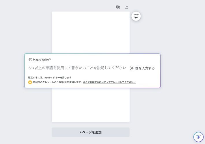
Task: Click the Magic Write wand icon
Action: [x=30, y=59]
